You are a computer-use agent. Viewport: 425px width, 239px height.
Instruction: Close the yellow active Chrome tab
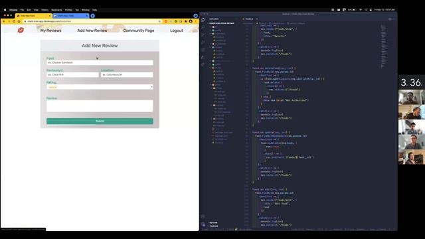49,16
